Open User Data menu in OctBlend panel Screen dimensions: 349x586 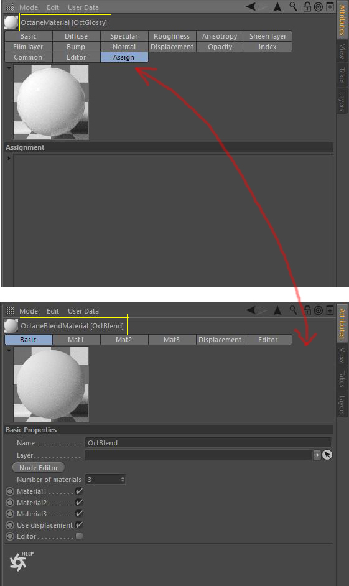tap(83, 311)
